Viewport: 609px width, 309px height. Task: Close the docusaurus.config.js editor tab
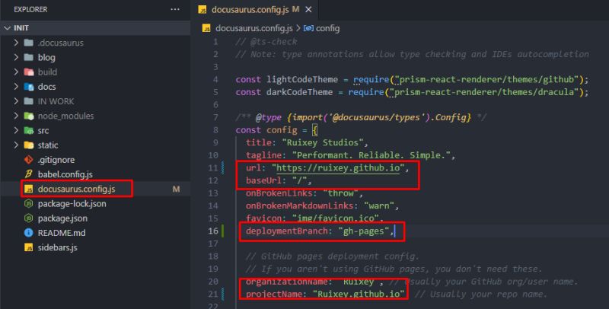[x=308, y=9]
